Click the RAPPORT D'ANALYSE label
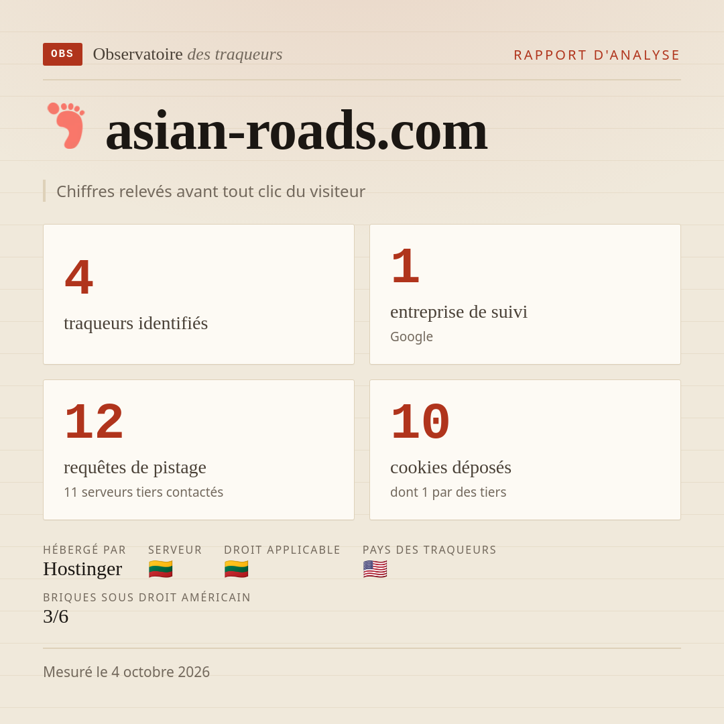Image resolution: width=724 pixels, height=724 pixels. (597, 55)
